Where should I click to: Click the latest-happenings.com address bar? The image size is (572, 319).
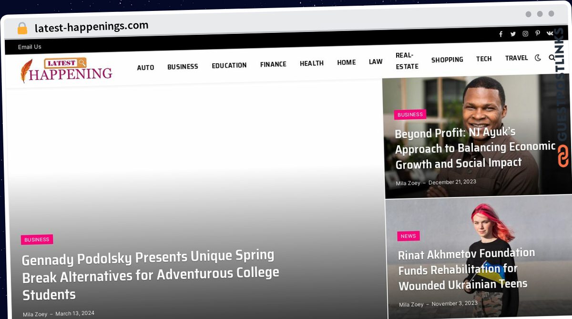[x=92, y=27]
